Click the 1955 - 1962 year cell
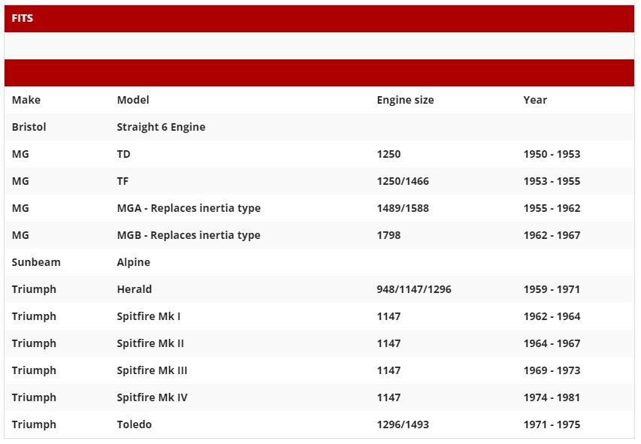This screenshot has height=444, width=641. pos(552,207)
